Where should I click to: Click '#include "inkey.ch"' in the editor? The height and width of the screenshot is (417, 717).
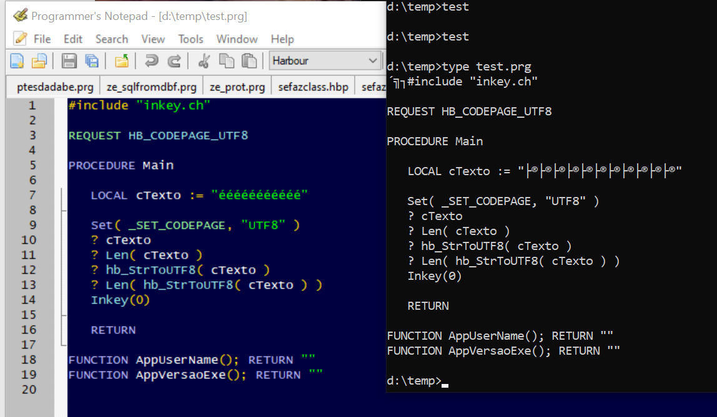pos(139,105)
